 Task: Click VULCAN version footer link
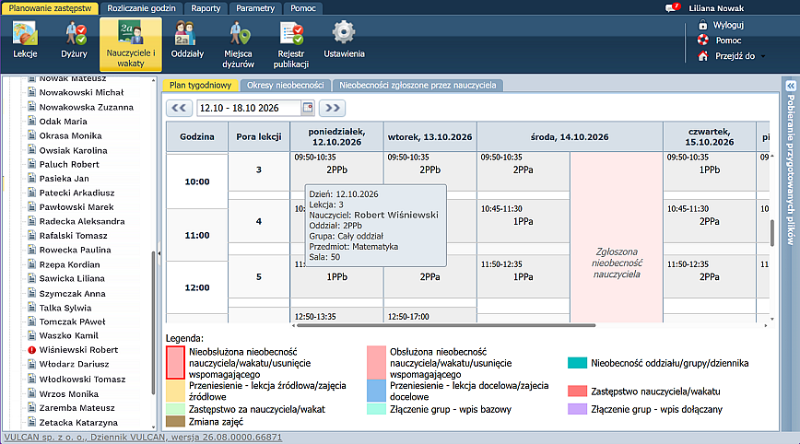[x=144, y=438]
